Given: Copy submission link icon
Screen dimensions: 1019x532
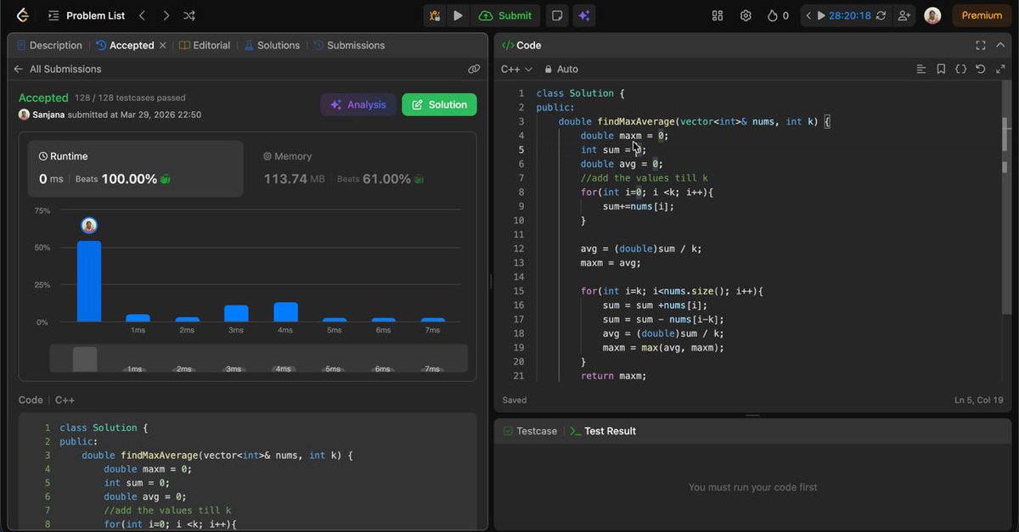Looking at the screenshot, I should [474, 70].
